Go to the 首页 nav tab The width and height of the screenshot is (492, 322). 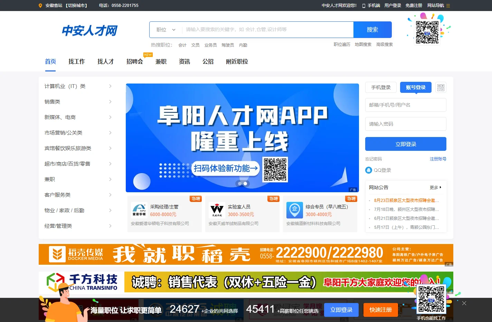50,62
